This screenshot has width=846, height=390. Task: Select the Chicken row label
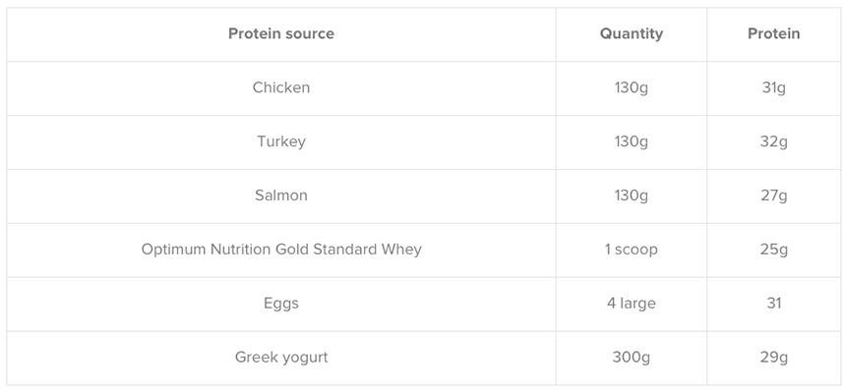(281, 87)
